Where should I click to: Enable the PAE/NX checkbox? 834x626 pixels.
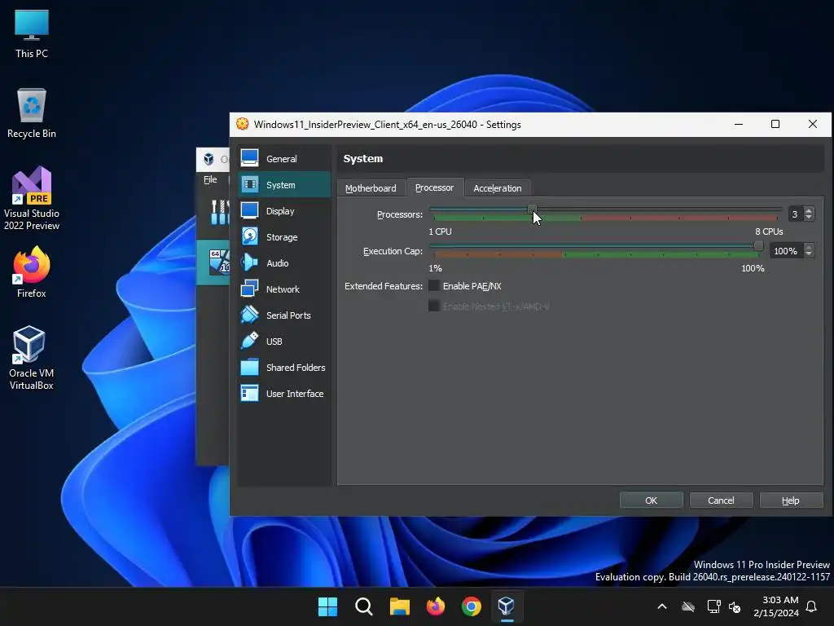point(434,286)
